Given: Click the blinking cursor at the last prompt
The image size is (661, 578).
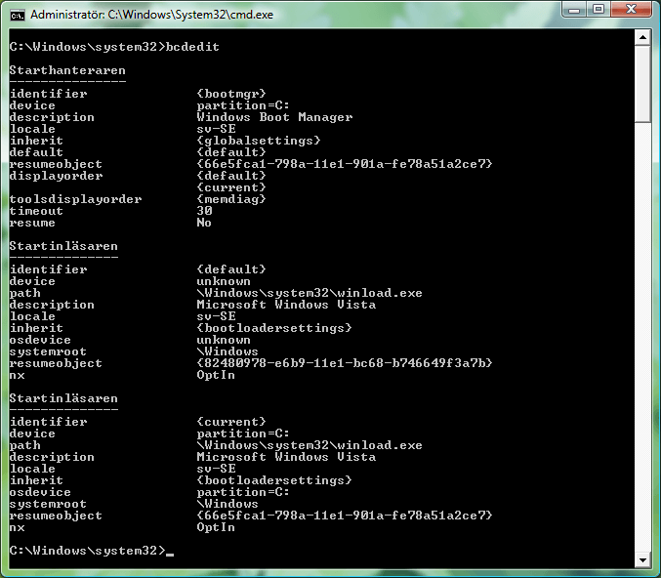Looking at the screenshot, I should pos(170,553).
